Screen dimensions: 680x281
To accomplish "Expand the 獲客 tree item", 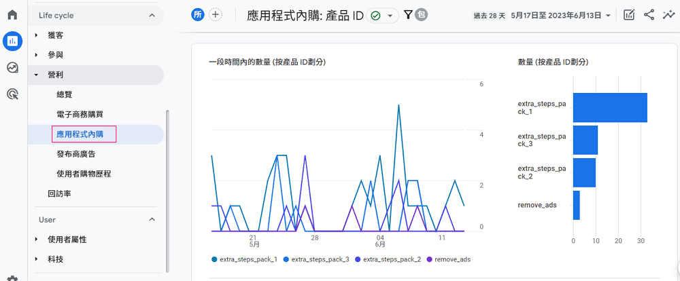I will pos(37,35).
